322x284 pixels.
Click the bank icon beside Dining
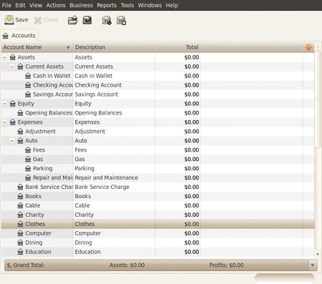[20, 243]
